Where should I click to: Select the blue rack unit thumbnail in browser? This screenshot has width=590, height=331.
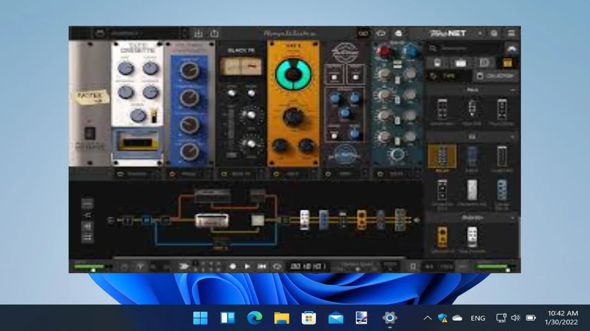click(472, 156)
